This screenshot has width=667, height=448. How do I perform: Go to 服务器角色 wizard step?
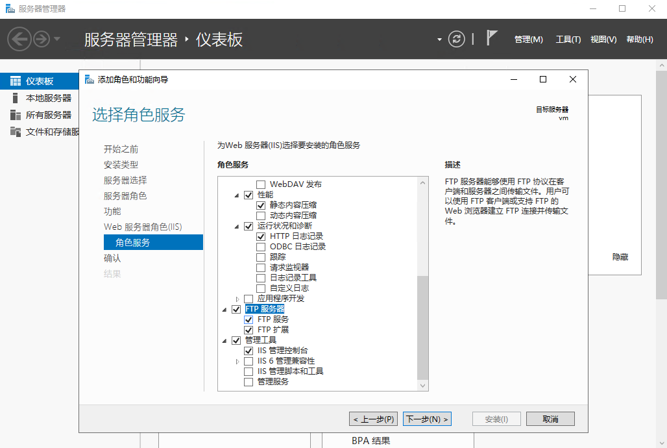click(125, 195)
